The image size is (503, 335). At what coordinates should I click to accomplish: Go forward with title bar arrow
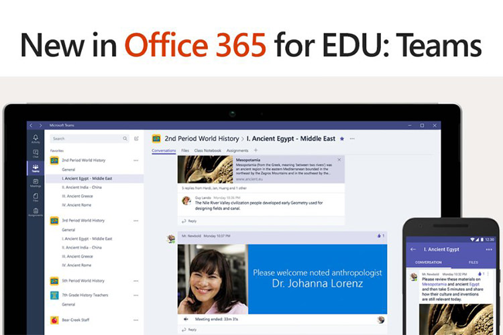pos(40,125)
